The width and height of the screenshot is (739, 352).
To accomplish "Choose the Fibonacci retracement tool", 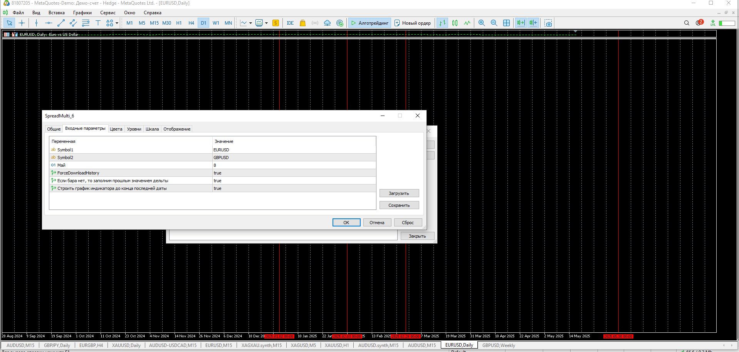I will pos(86,23).
